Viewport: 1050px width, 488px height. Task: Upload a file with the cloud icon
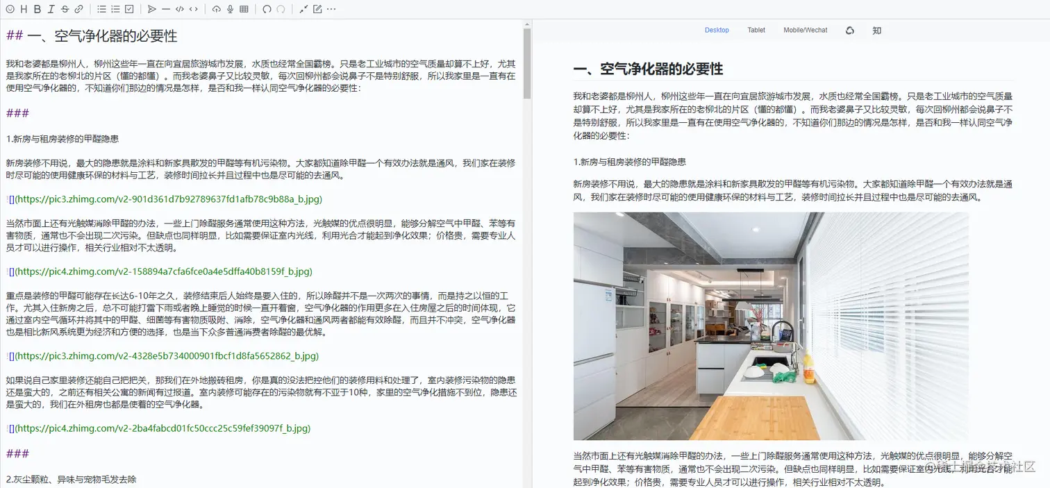pyautogui.click(x=216, y=9)
